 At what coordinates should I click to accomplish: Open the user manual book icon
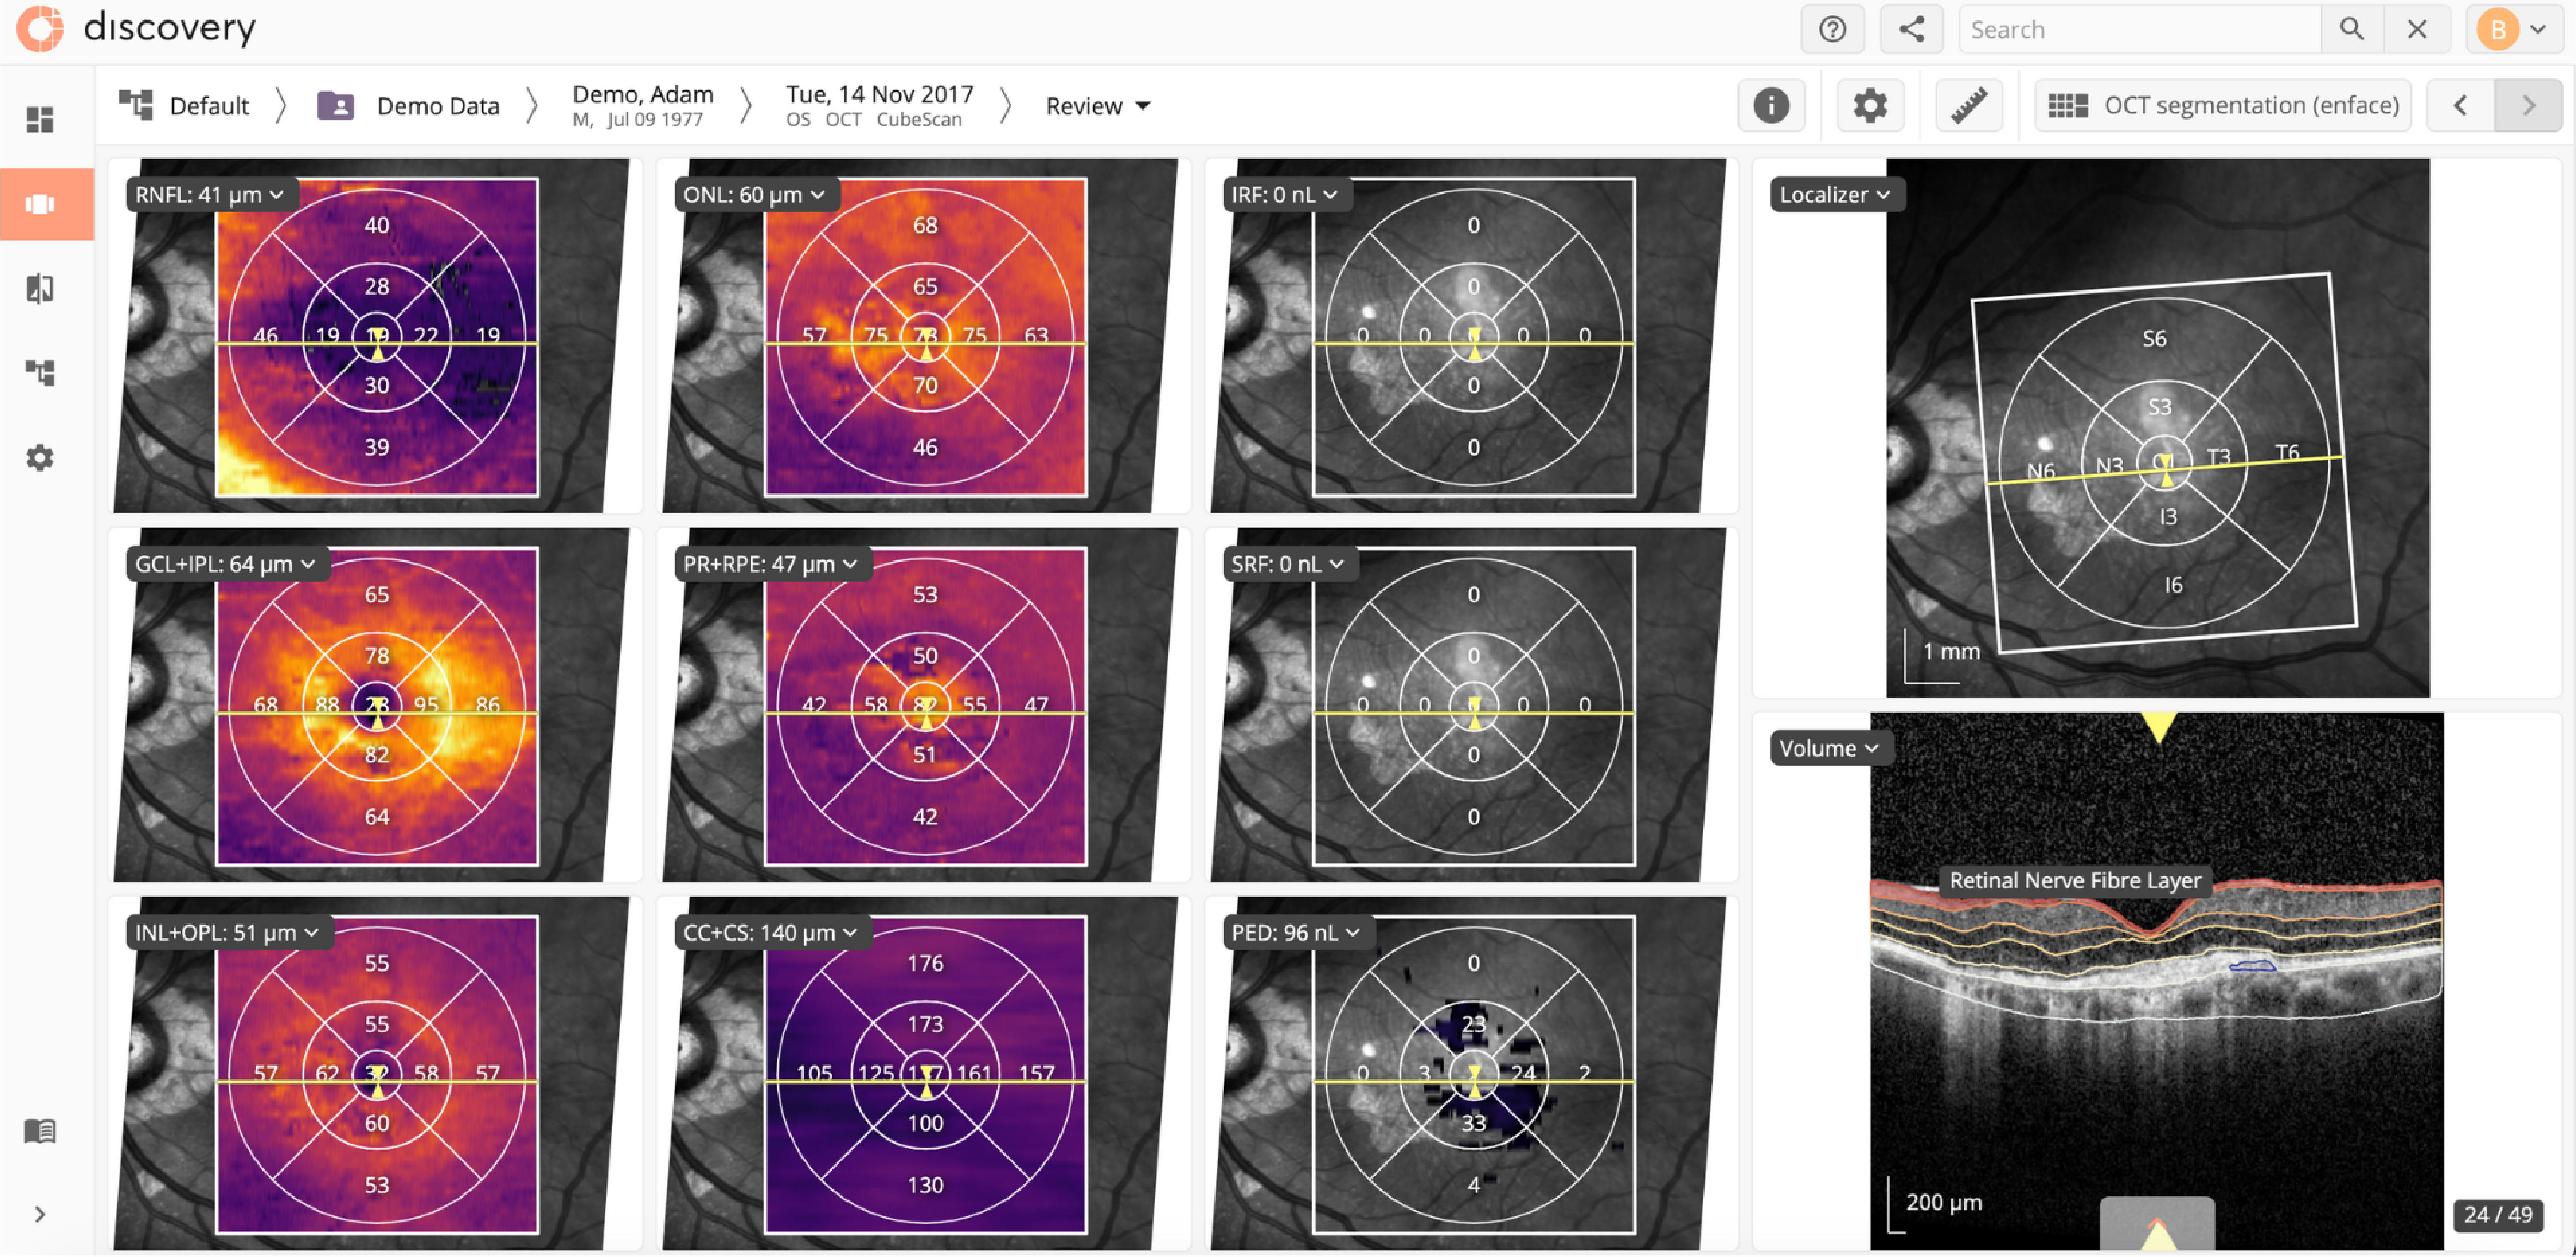[x=40, y=1131]
